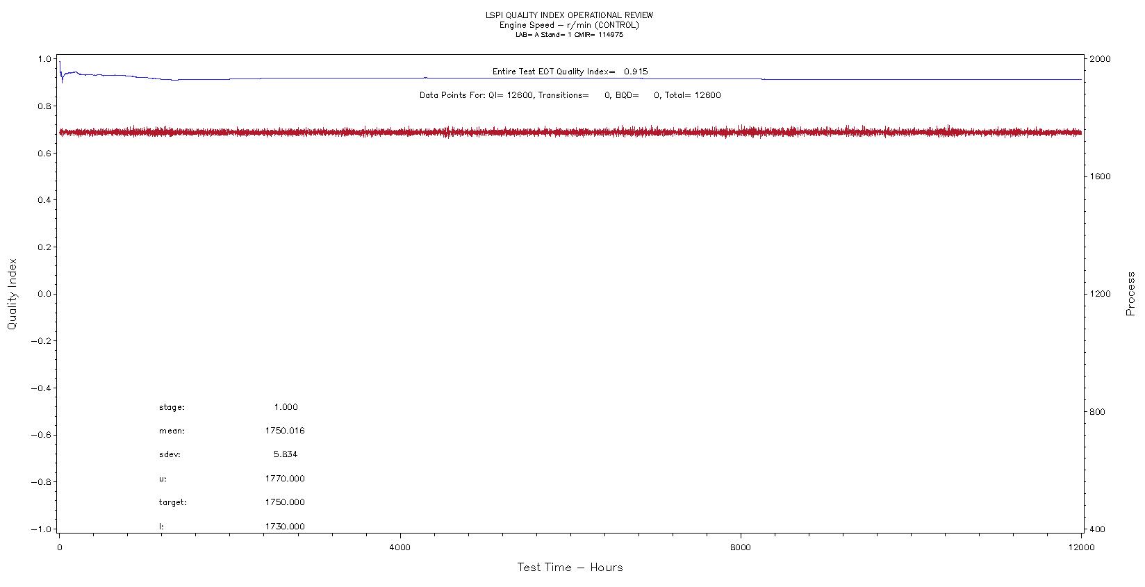Click the mean value 1750.016

(284, 431)
